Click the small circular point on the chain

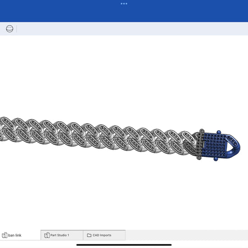tap(170, 142)
